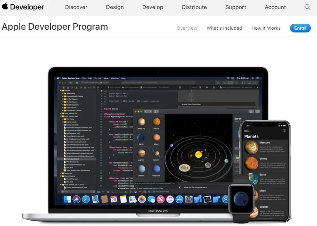The height and width of the screenshot is (226, 317).
Task: Select Earth planet in Mac app grid
Action: coord(141,139)
